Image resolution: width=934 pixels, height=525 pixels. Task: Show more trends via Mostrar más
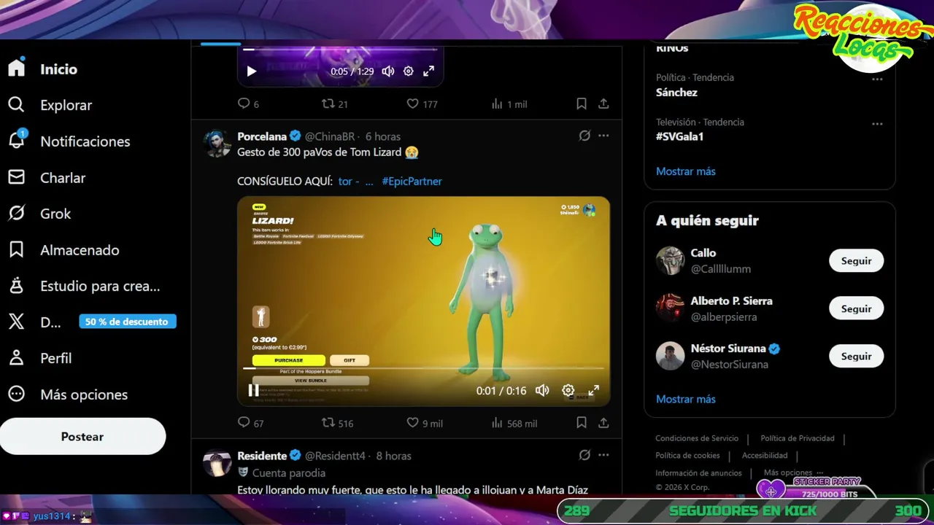686,171
